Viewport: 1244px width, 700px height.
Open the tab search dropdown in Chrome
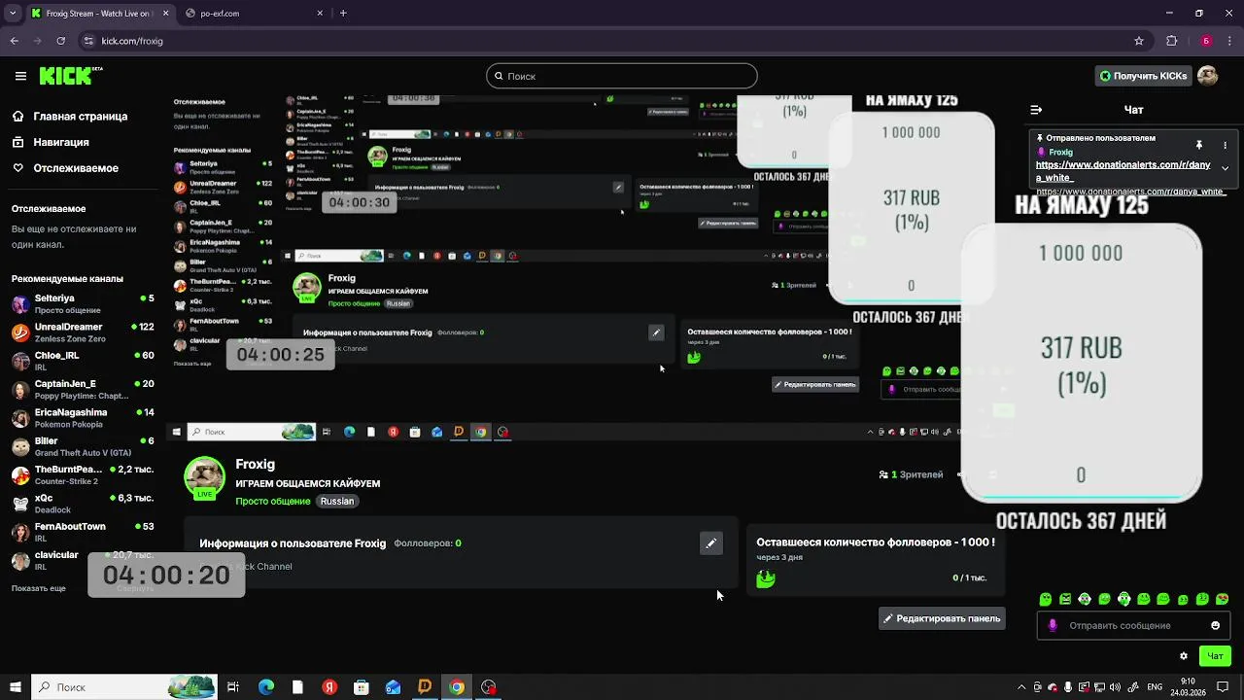point(13,14)
